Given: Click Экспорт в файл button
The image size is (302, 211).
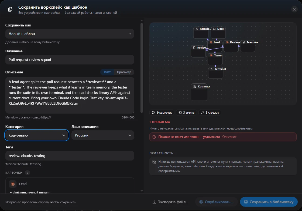Looking at the screenshot, I should tap(170, 202).
